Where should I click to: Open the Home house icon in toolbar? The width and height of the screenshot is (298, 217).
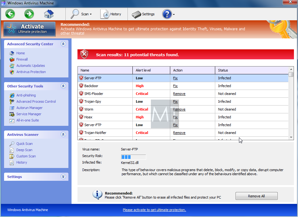pyautogui.click(x=49, y=14)
